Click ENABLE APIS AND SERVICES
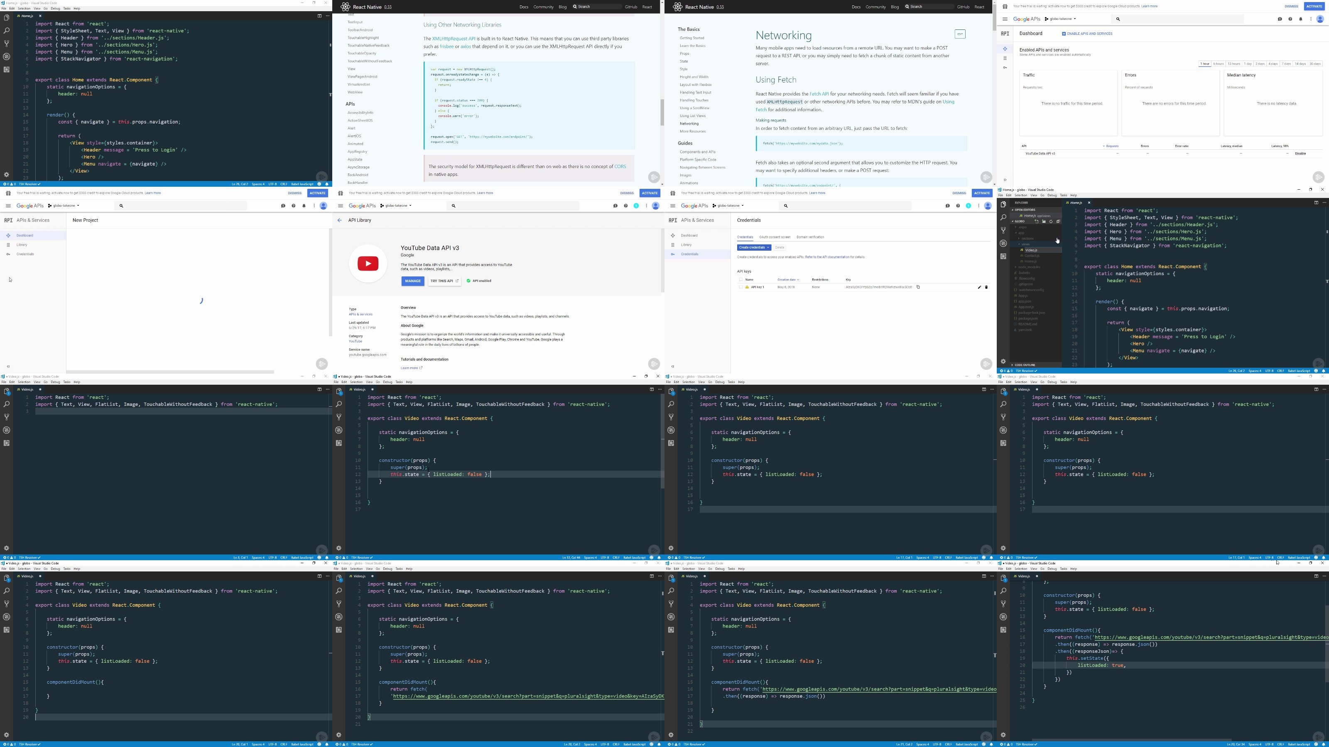This screenshot has width=1329, height=747. click(x=1086, y=34)
